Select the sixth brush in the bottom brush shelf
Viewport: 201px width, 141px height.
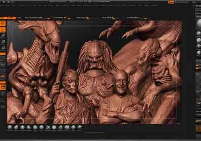(41, 127)
